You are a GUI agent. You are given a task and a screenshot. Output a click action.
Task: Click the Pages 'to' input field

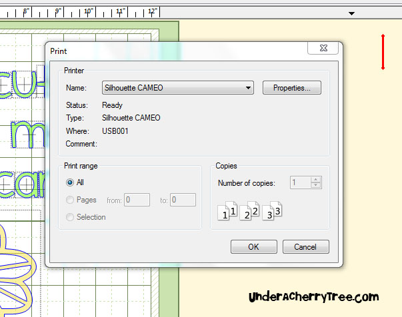point(183,200)
